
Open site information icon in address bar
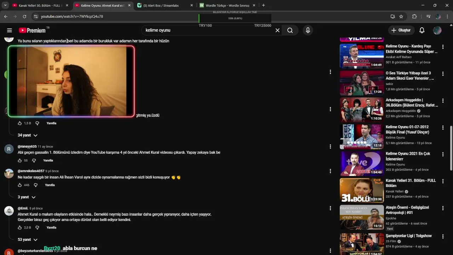point(35,16)
